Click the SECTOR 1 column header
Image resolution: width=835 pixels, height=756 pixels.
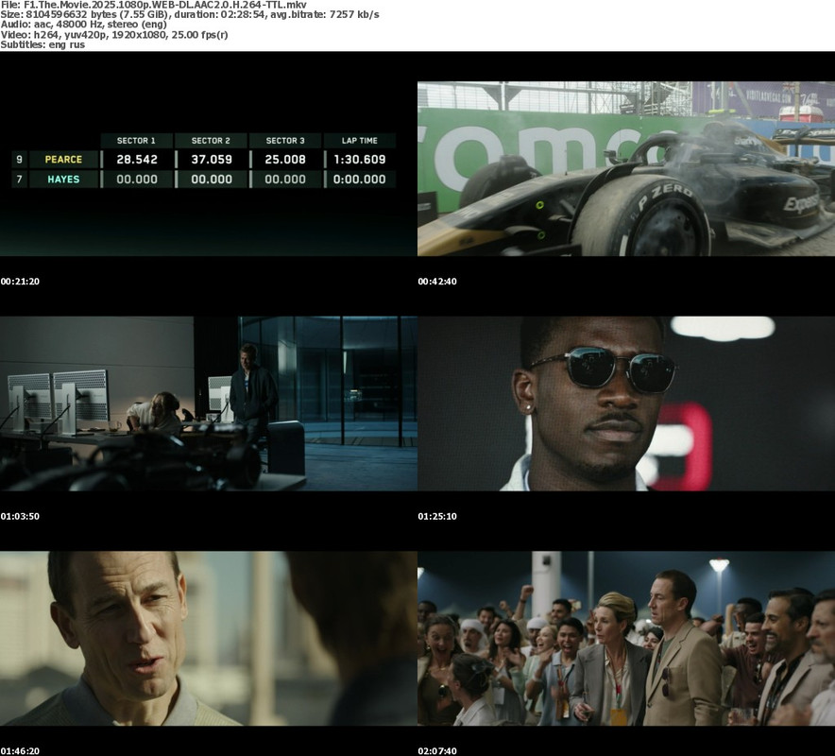click(136, 141)
